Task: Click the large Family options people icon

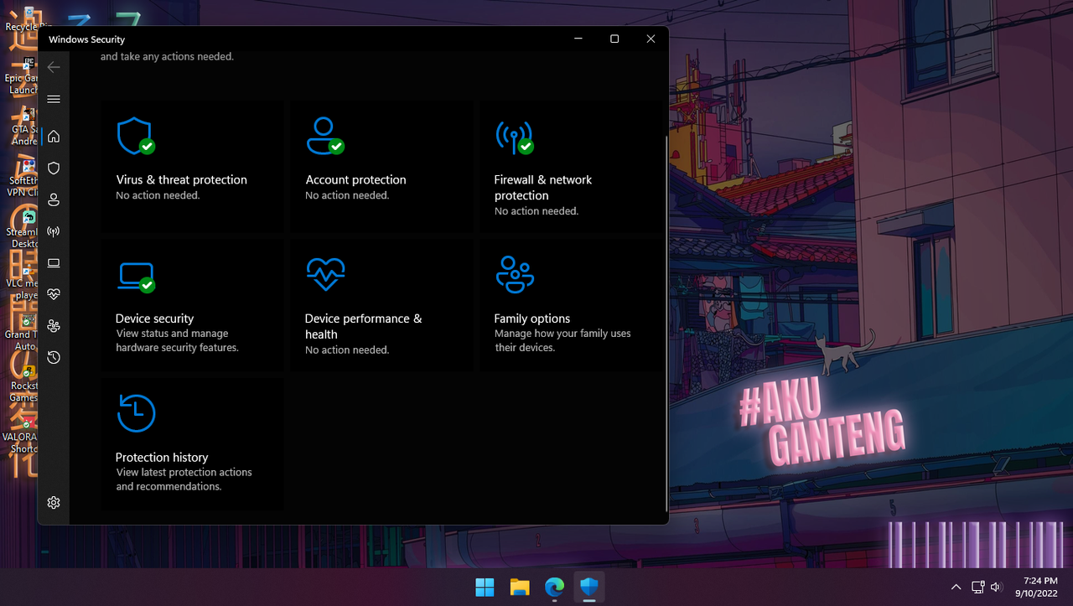Action: click(x=515, y=274)
